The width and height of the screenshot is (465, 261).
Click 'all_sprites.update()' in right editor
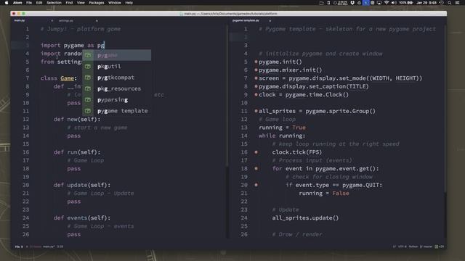click(305, 217)
